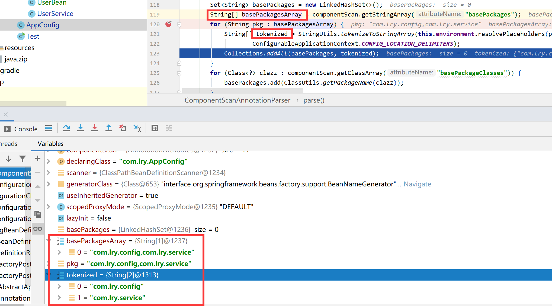Click getPackageName in line 126
Image resolution: width=552 pixels, height=306 pixels.
click(x=347, y=83)
